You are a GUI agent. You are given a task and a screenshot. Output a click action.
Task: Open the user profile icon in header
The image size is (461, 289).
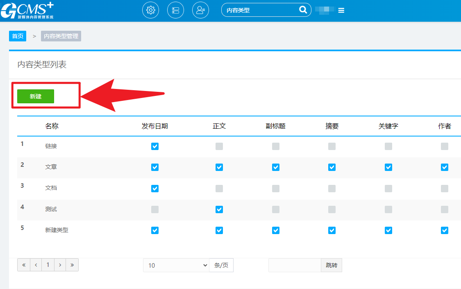[200, 10]
